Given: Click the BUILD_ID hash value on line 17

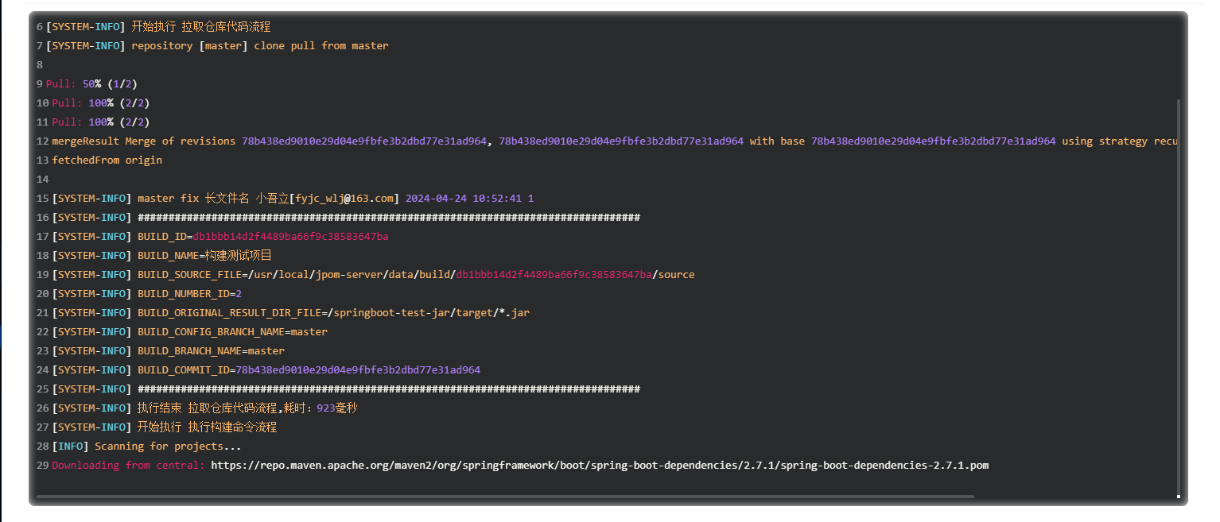Looking at the screenshot, I should [x=290, y=237].
